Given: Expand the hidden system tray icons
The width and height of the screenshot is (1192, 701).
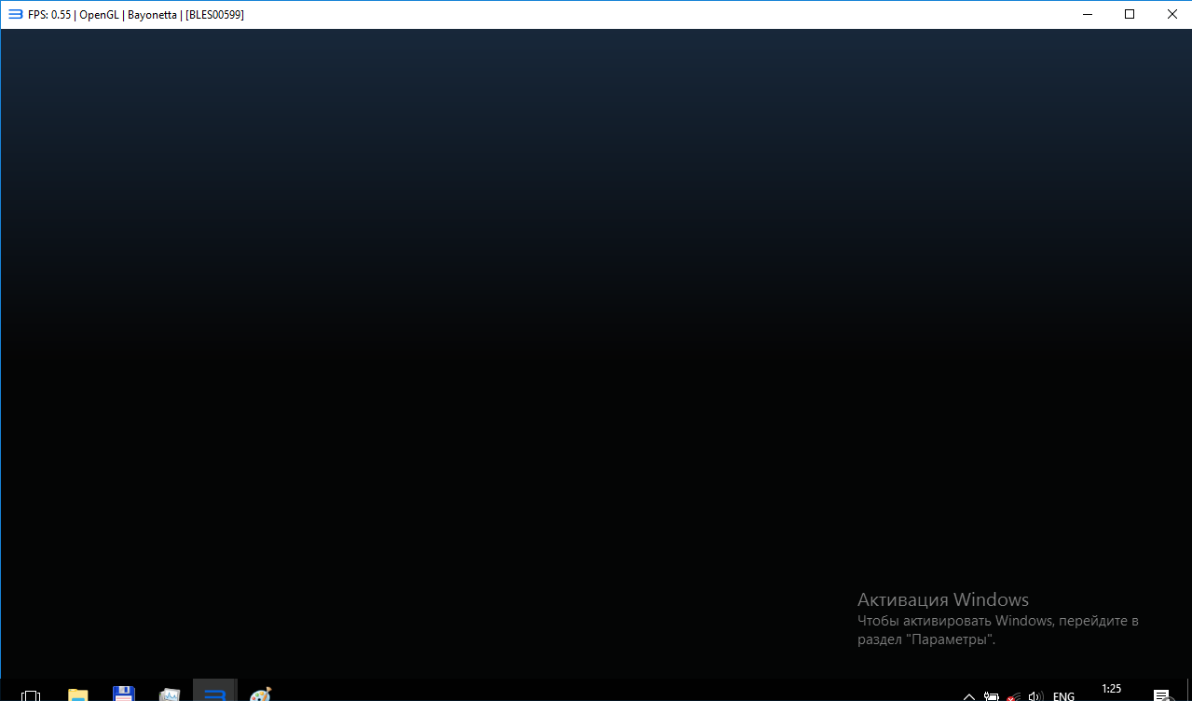Looking at the screenshot, I should click(x=969, y=695).
